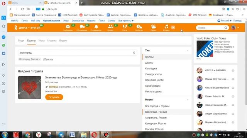Open the Video camera icon in orange bar
Viewport: 247px width, 138px height.
pyautogui.click(x=154, y=27)
